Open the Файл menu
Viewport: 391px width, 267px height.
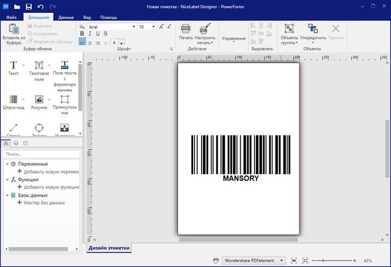click(x=11, y=18)
